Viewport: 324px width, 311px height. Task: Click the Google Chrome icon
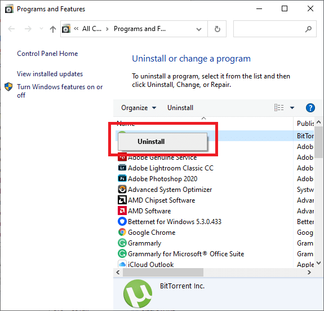point(122,232)
